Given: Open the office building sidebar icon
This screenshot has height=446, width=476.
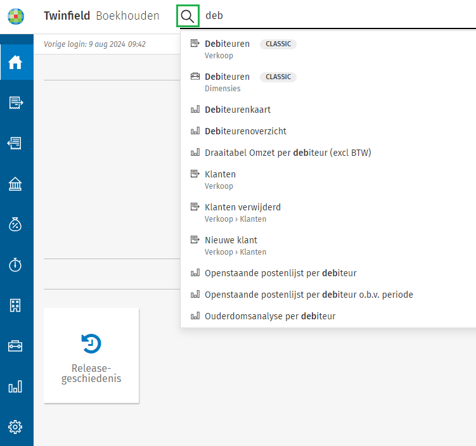Looking at the screenshot, I should (x=16, y=305).
